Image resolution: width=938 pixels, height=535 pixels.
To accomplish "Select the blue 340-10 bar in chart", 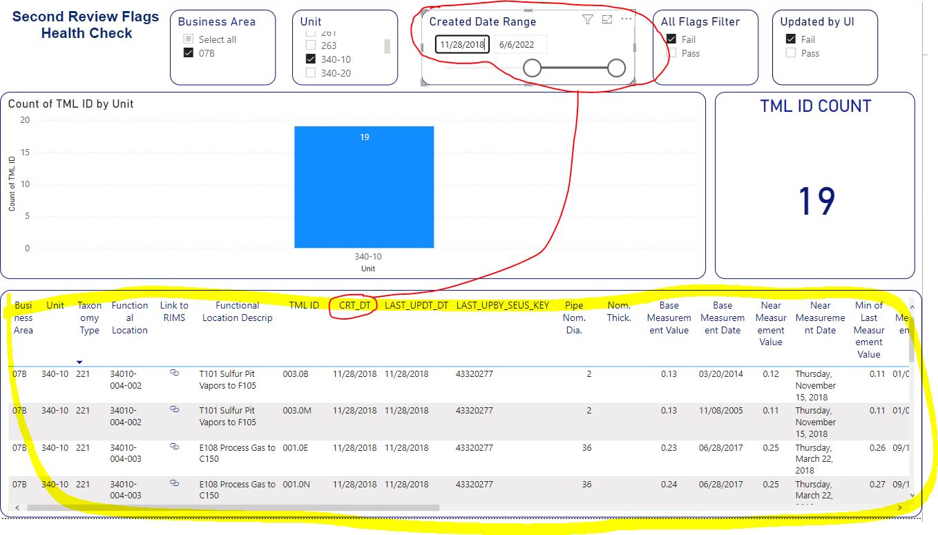I will 364,187.
